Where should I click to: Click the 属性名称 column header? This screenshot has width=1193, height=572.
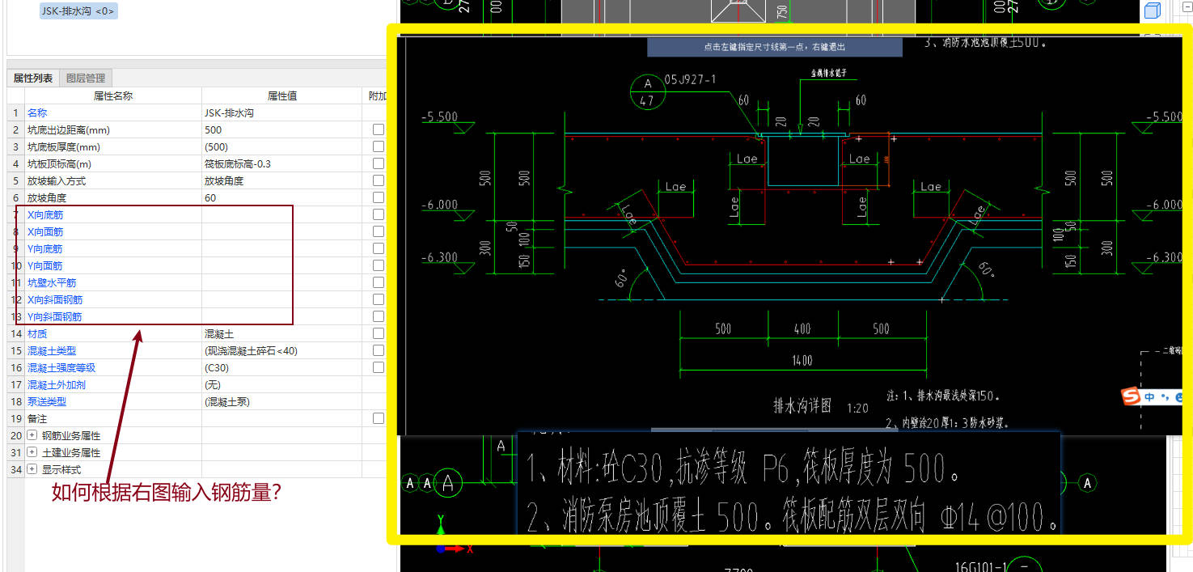(x=113, y=95)
